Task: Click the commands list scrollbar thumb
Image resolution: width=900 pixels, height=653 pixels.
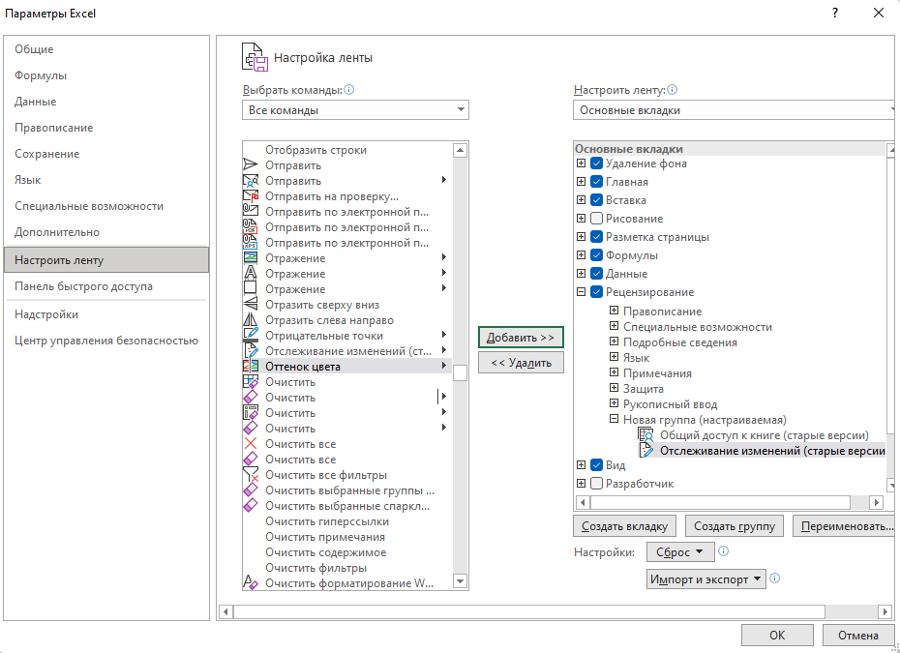Action: (x=460, y=373)
